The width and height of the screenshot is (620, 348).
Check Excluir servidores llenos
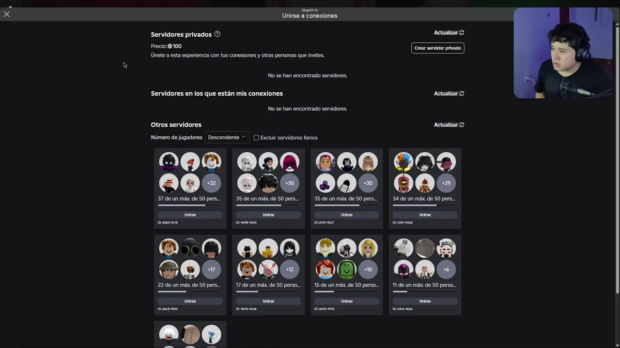click(x=256, y=138)
